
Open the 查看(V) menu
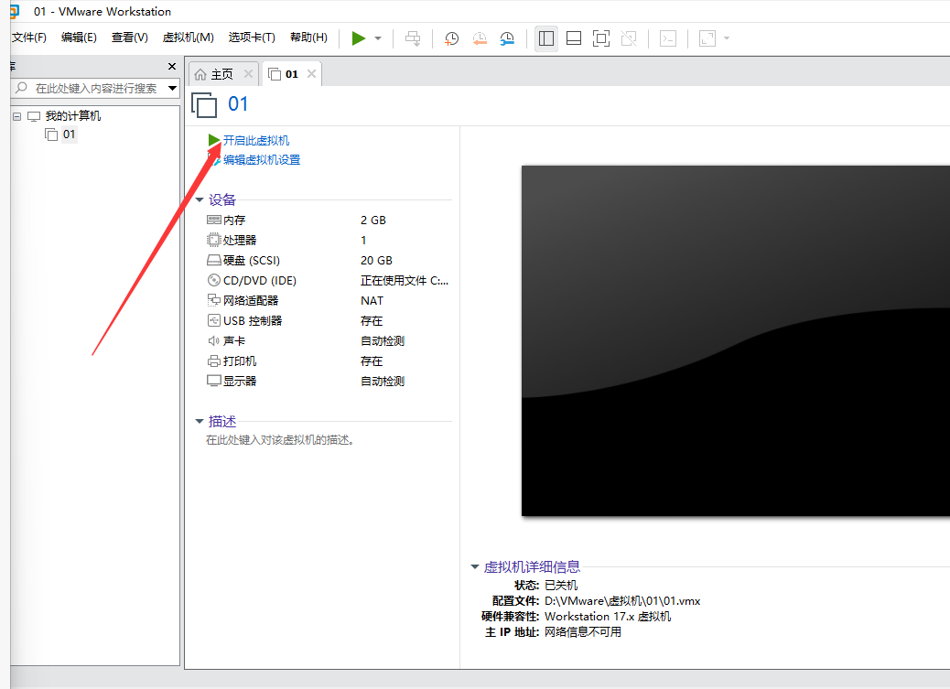coord(130,38)
